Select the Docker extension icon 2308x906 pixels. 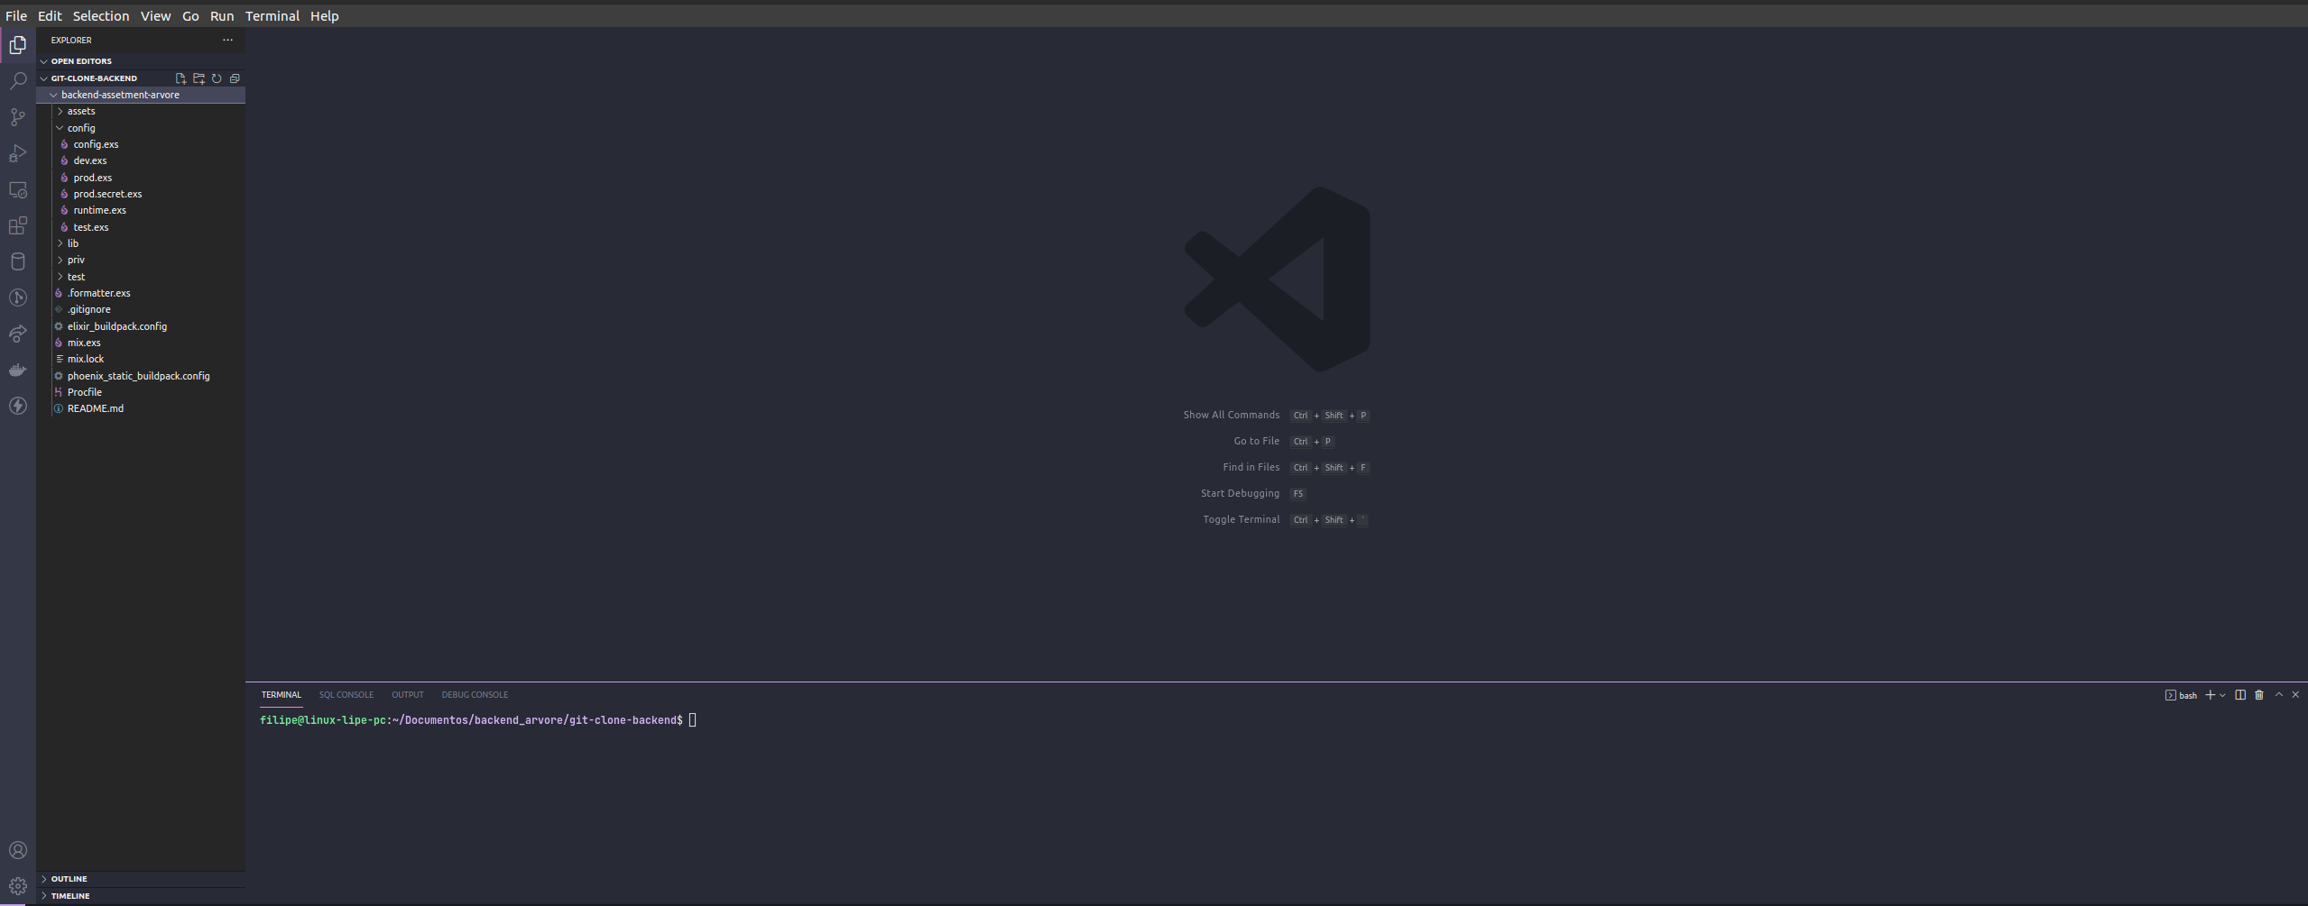click(18, 369)
